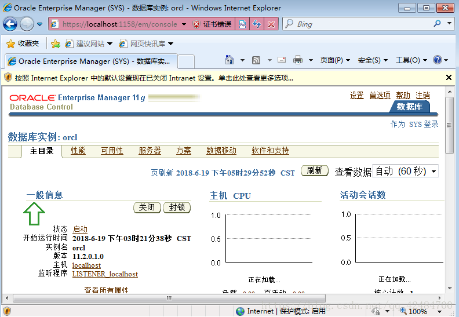The image size is (459, 317).
Task: Switch to the 方案 schema tab
Action: pyautogui.click(x=184, y=151)
